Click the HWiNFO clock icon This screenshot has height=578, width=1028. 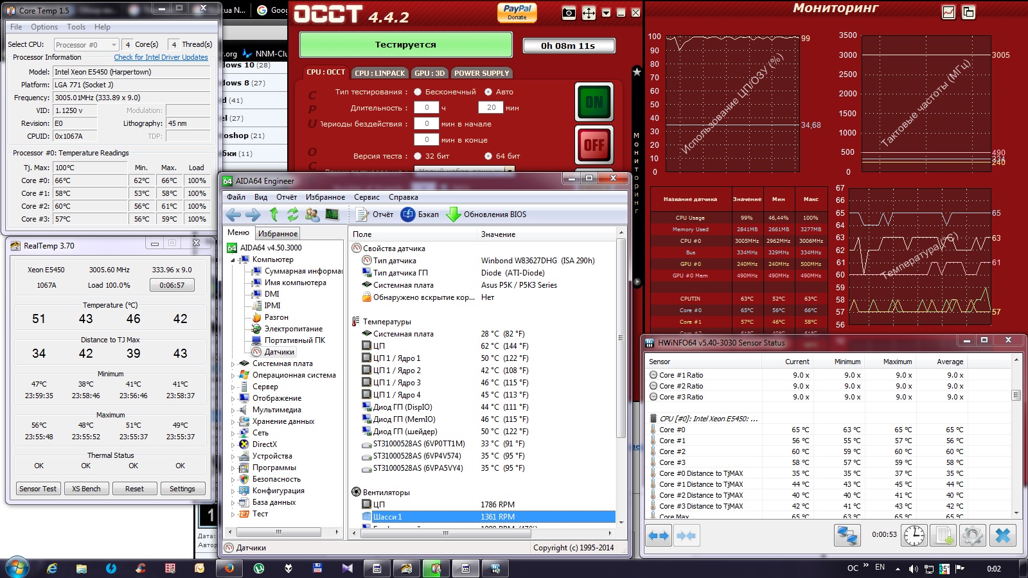coord(914,535)
